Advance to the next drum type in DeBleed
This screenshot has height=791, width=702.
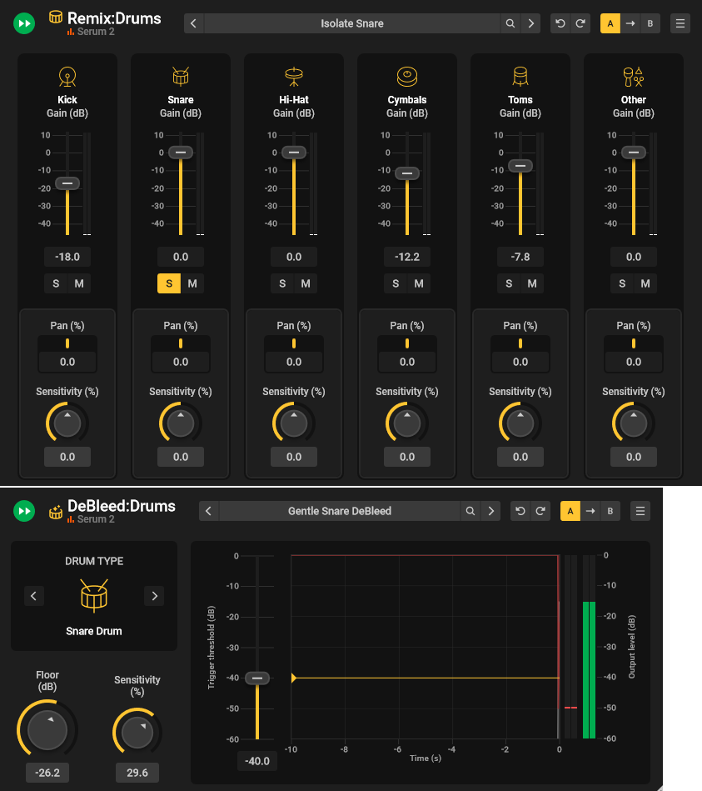tap(154, 596)
